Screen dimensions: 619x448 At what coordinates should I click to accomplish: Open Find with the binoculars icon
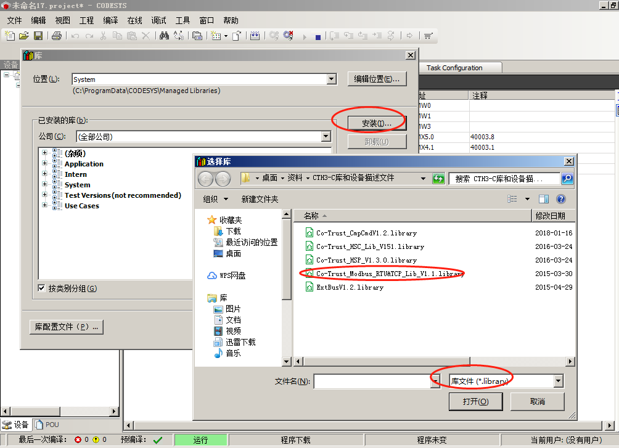pos(164,36)
